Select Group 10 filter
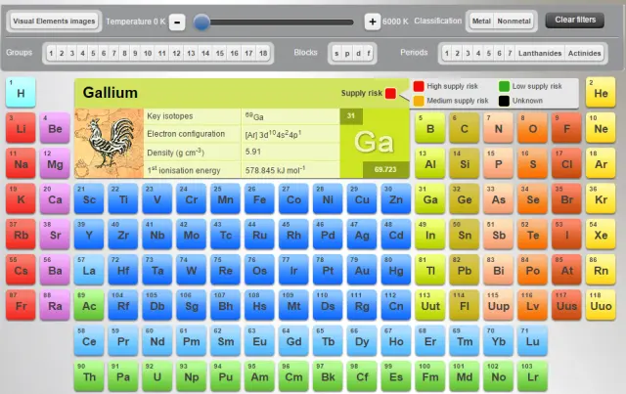This screenshot has width=626, height=394. (148, 53)
